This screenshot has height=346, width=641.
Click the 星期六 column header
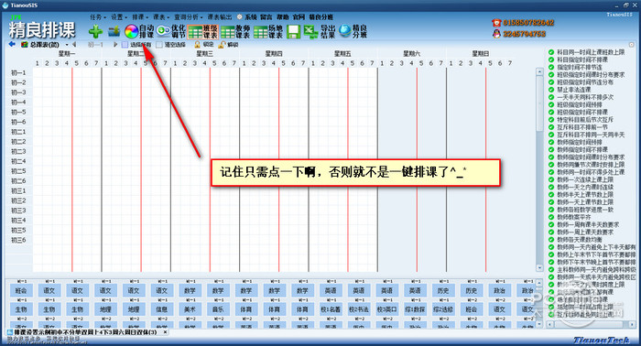click(x=412, y=53)
